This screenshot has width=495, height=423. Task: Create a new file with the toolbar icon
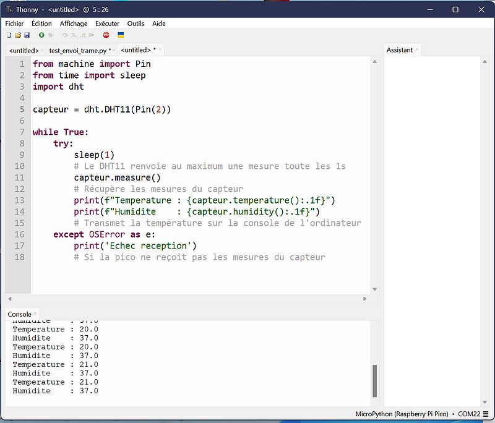click(x=9, y=35)
